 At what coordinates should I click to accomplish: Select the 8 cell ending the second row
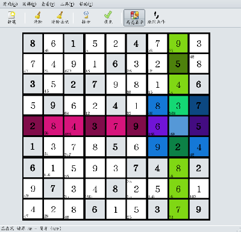pos(199,64)
